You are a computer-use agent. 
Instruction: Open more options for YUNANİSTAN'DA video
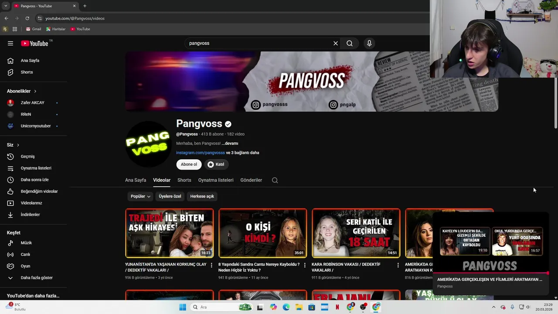point(211,265)
